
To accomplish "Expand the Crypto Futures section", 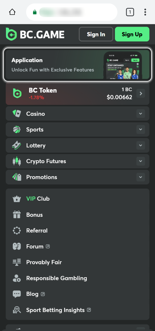I will [141, 161].
